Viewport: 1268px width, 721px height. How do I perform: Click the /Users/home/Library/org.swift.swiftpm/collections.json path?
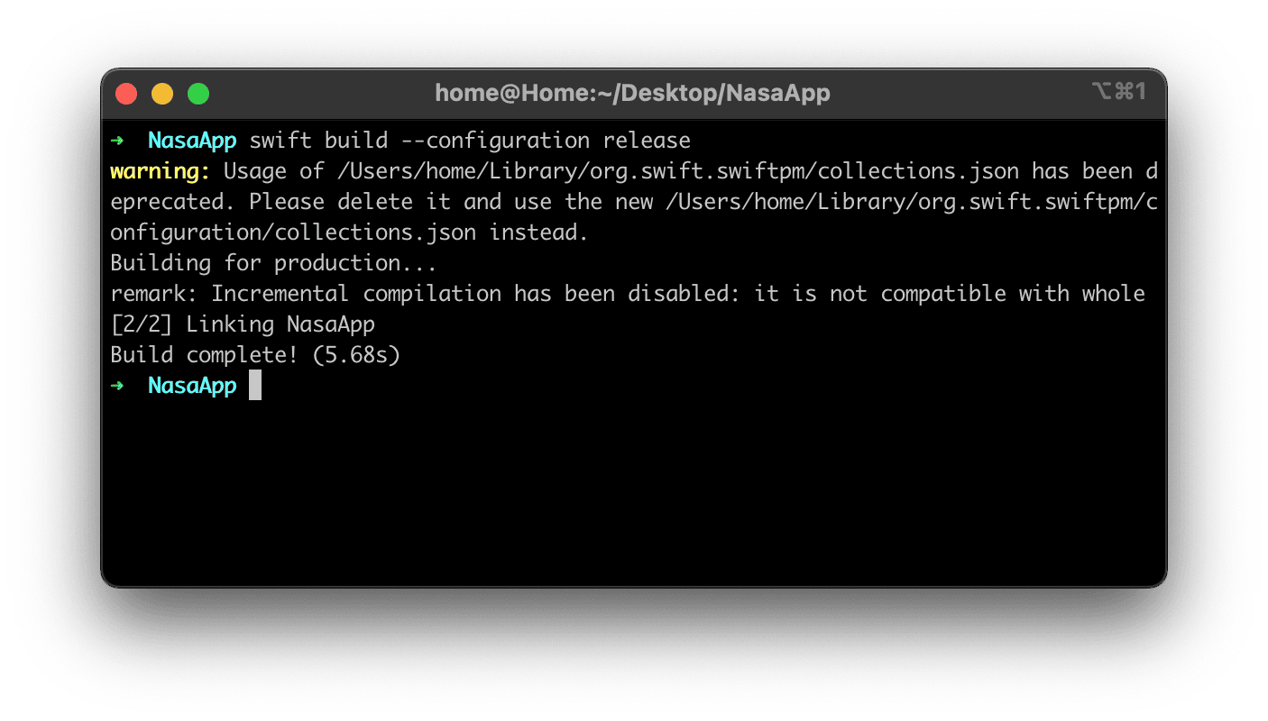[678, 171]
